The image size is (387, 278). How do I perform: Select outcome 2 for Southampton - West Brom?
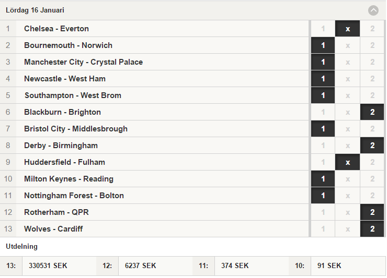coord(372,95)
